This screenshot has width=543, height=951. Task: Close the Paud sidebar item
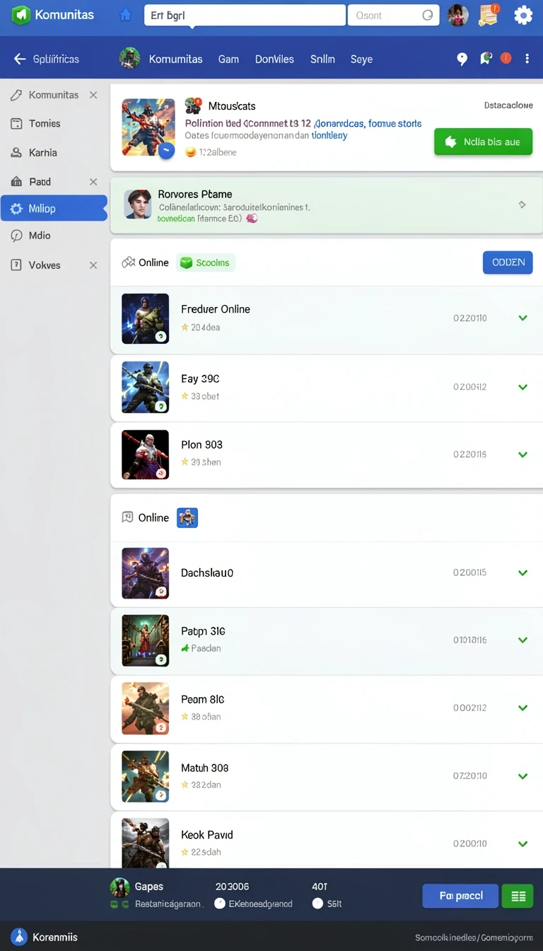[93, 182]
